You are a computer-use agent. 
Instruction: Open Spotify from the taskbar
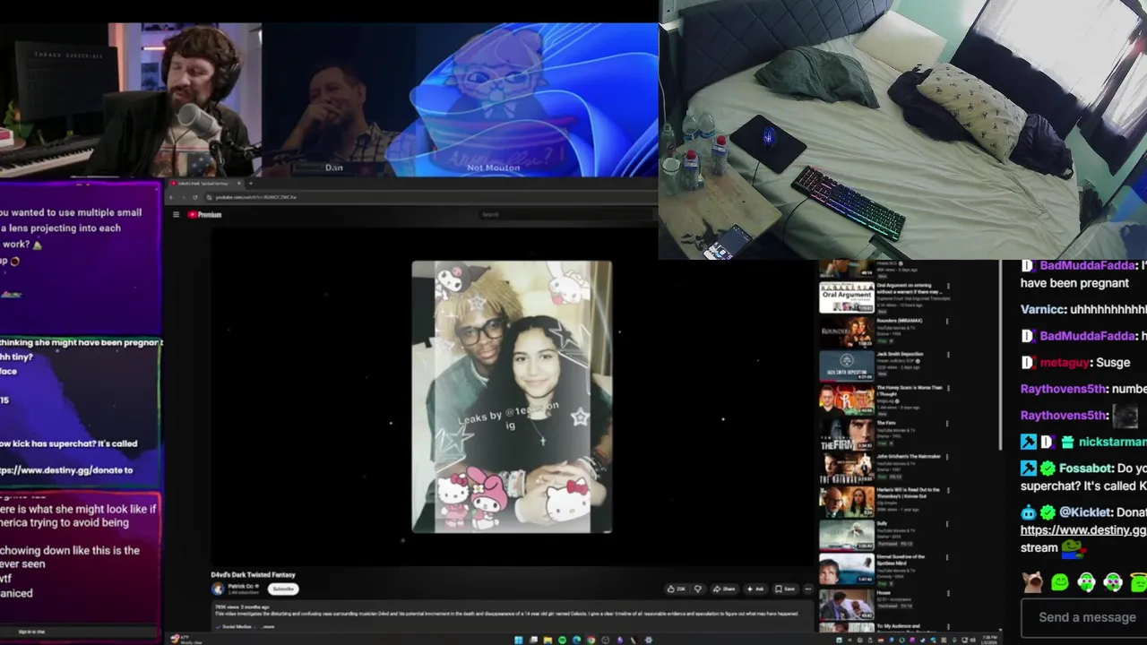click(562, 640)
